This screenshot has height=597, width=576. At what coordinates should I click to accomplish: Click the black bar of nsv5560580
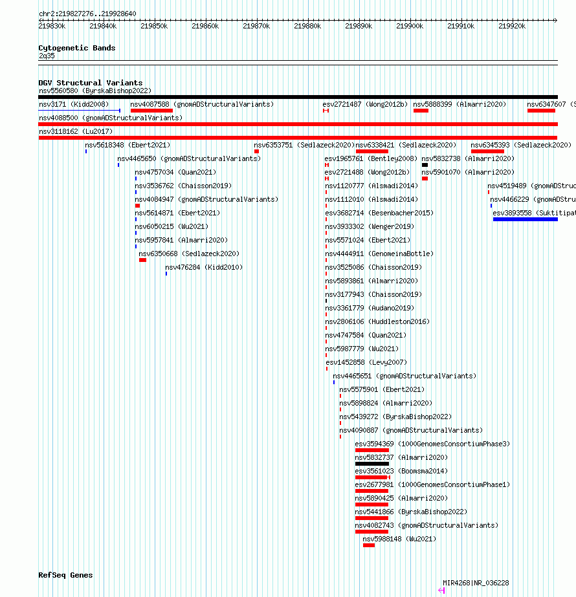click(298, 97)
